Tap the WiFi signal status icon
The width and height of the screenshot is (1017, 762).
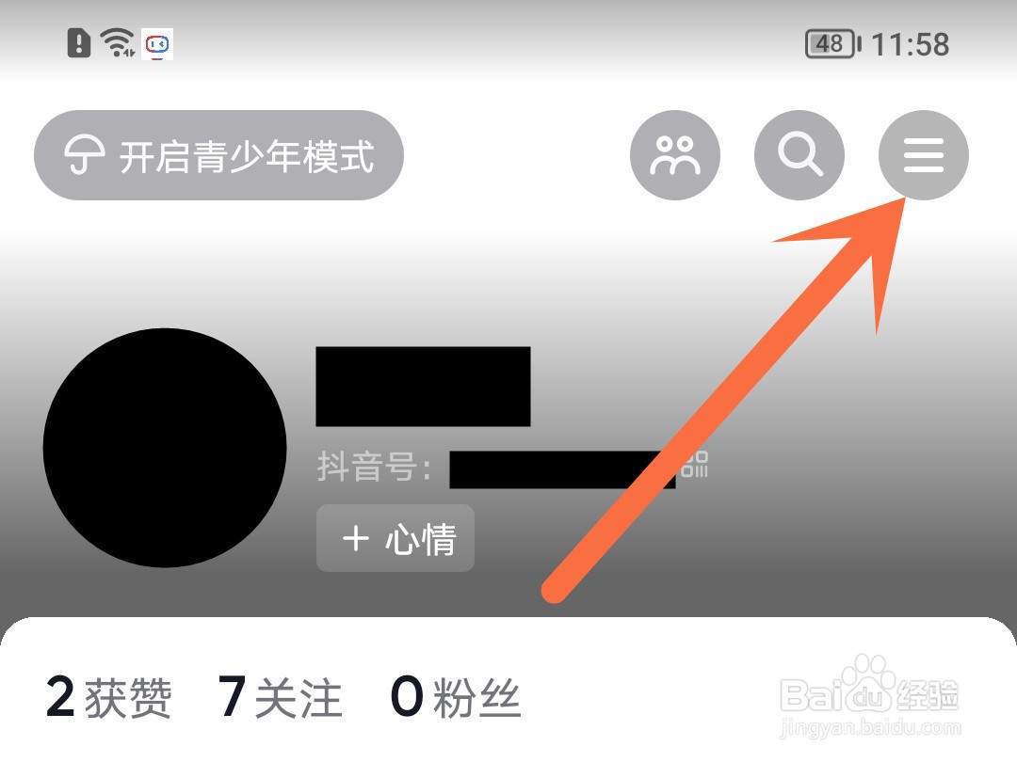[x=118, y=43]
